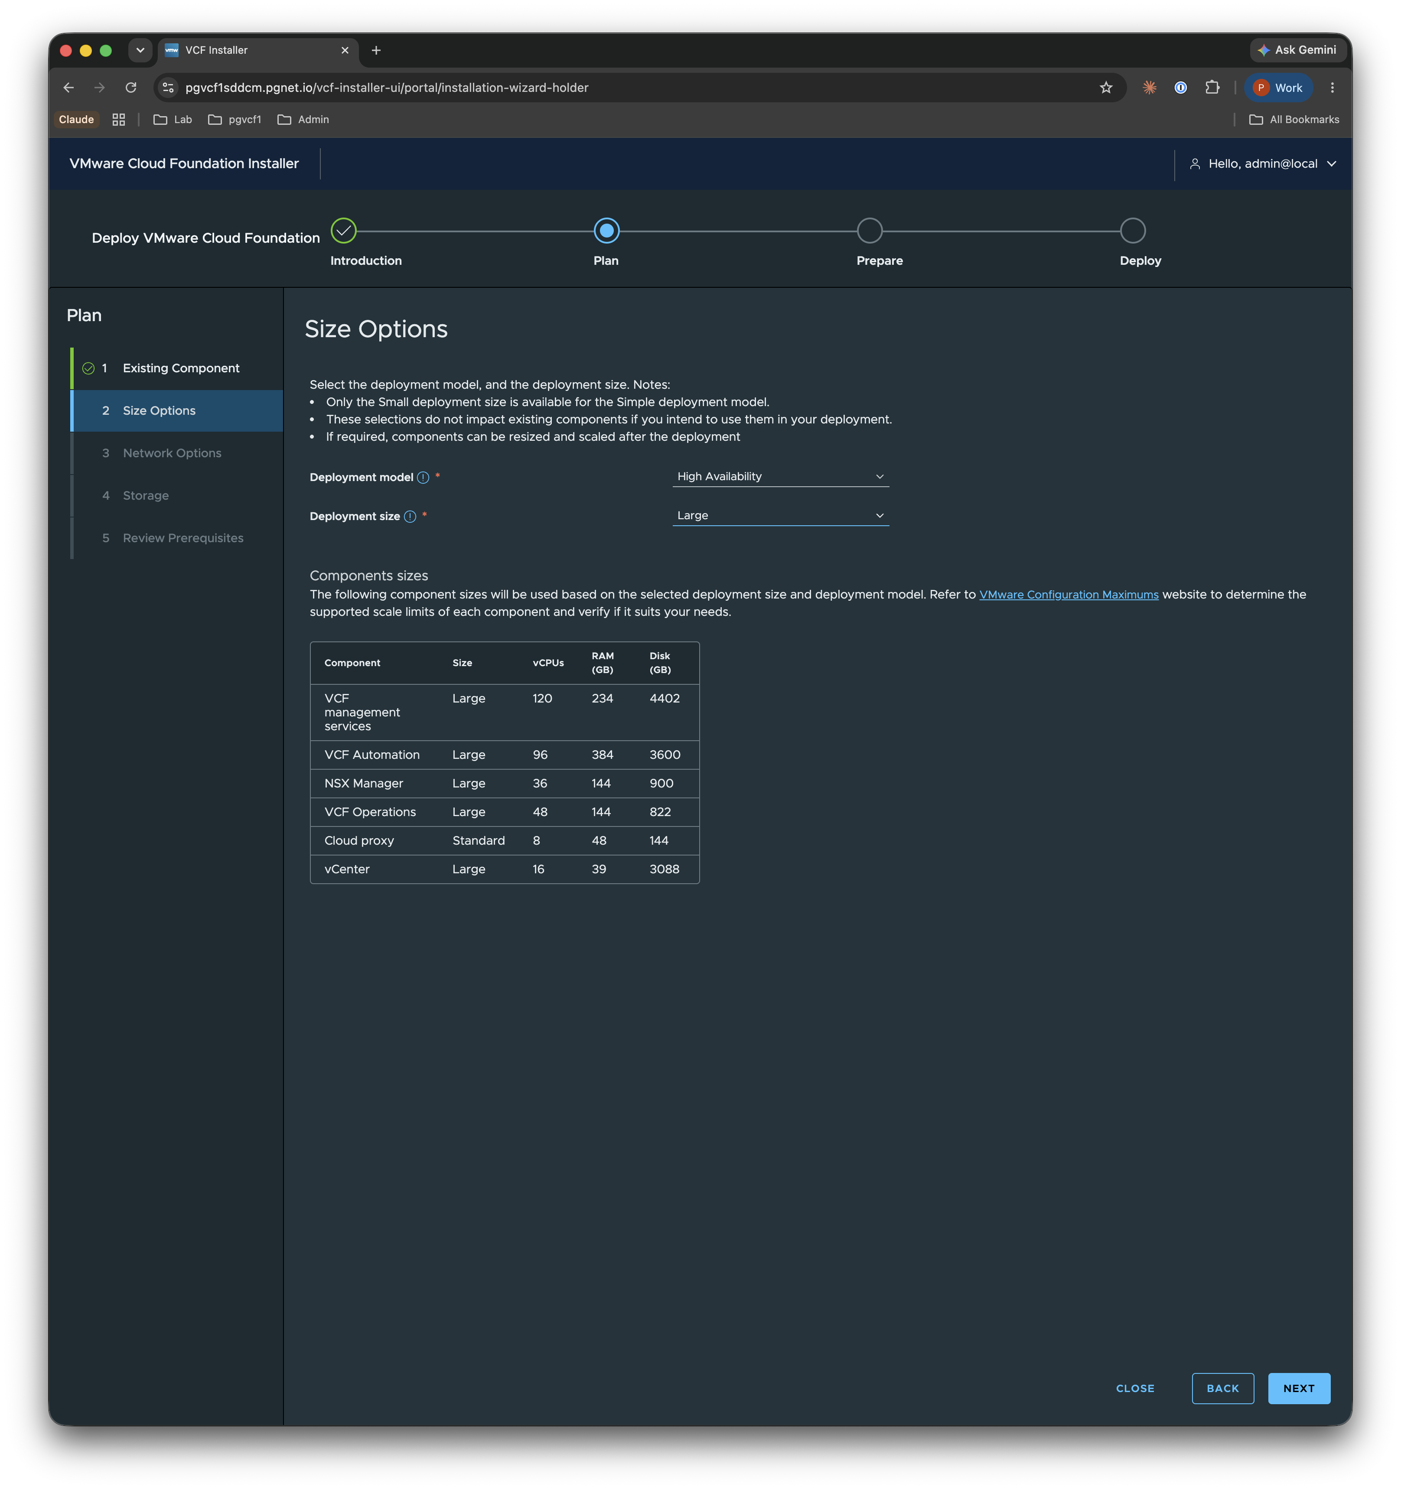The height and width of the screenshot is (1490, 1401).
Task: Open the Extensions puzzle icon
Action: pyautogui.click(x=1212, y=88)
